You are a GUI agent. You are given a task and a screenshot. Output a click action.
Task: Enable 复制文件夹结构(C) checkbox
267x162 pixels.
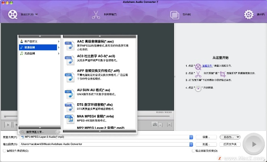coord(4,151)
